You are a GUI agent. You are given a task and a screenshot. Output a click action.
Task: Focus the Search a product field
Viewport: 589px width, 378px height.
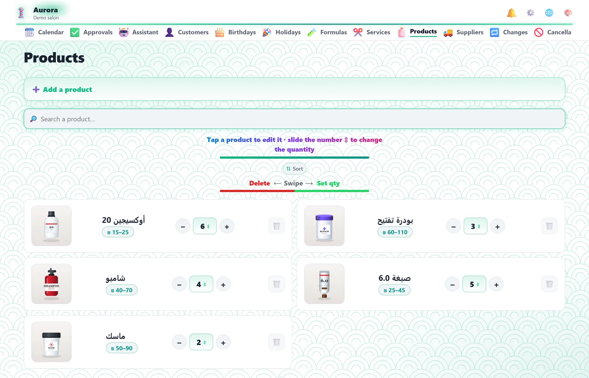click(x=294, y=119)
